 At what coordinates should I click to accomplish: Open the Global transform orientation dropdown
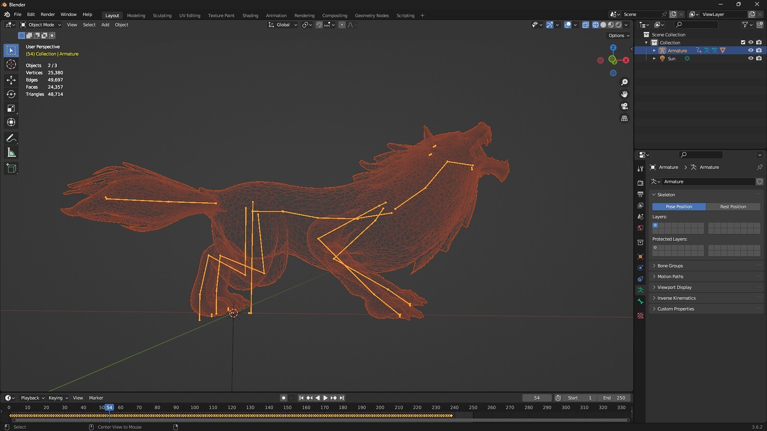pyautogui.click(x=283, y=25)
